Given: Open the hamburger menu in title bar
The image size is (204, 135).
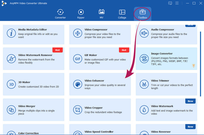Looking at the screenshot, I should (x=177, y=3).
